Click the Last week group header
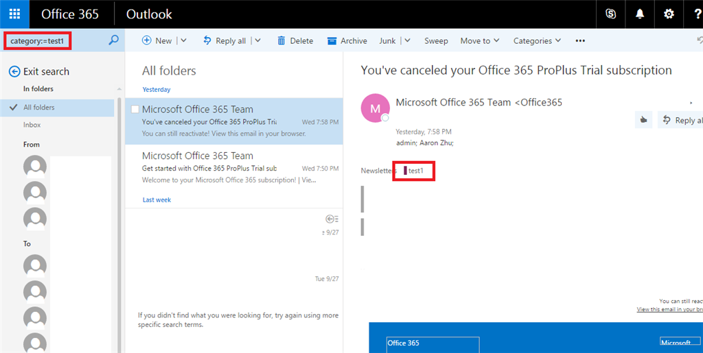 tap(157, 200)
